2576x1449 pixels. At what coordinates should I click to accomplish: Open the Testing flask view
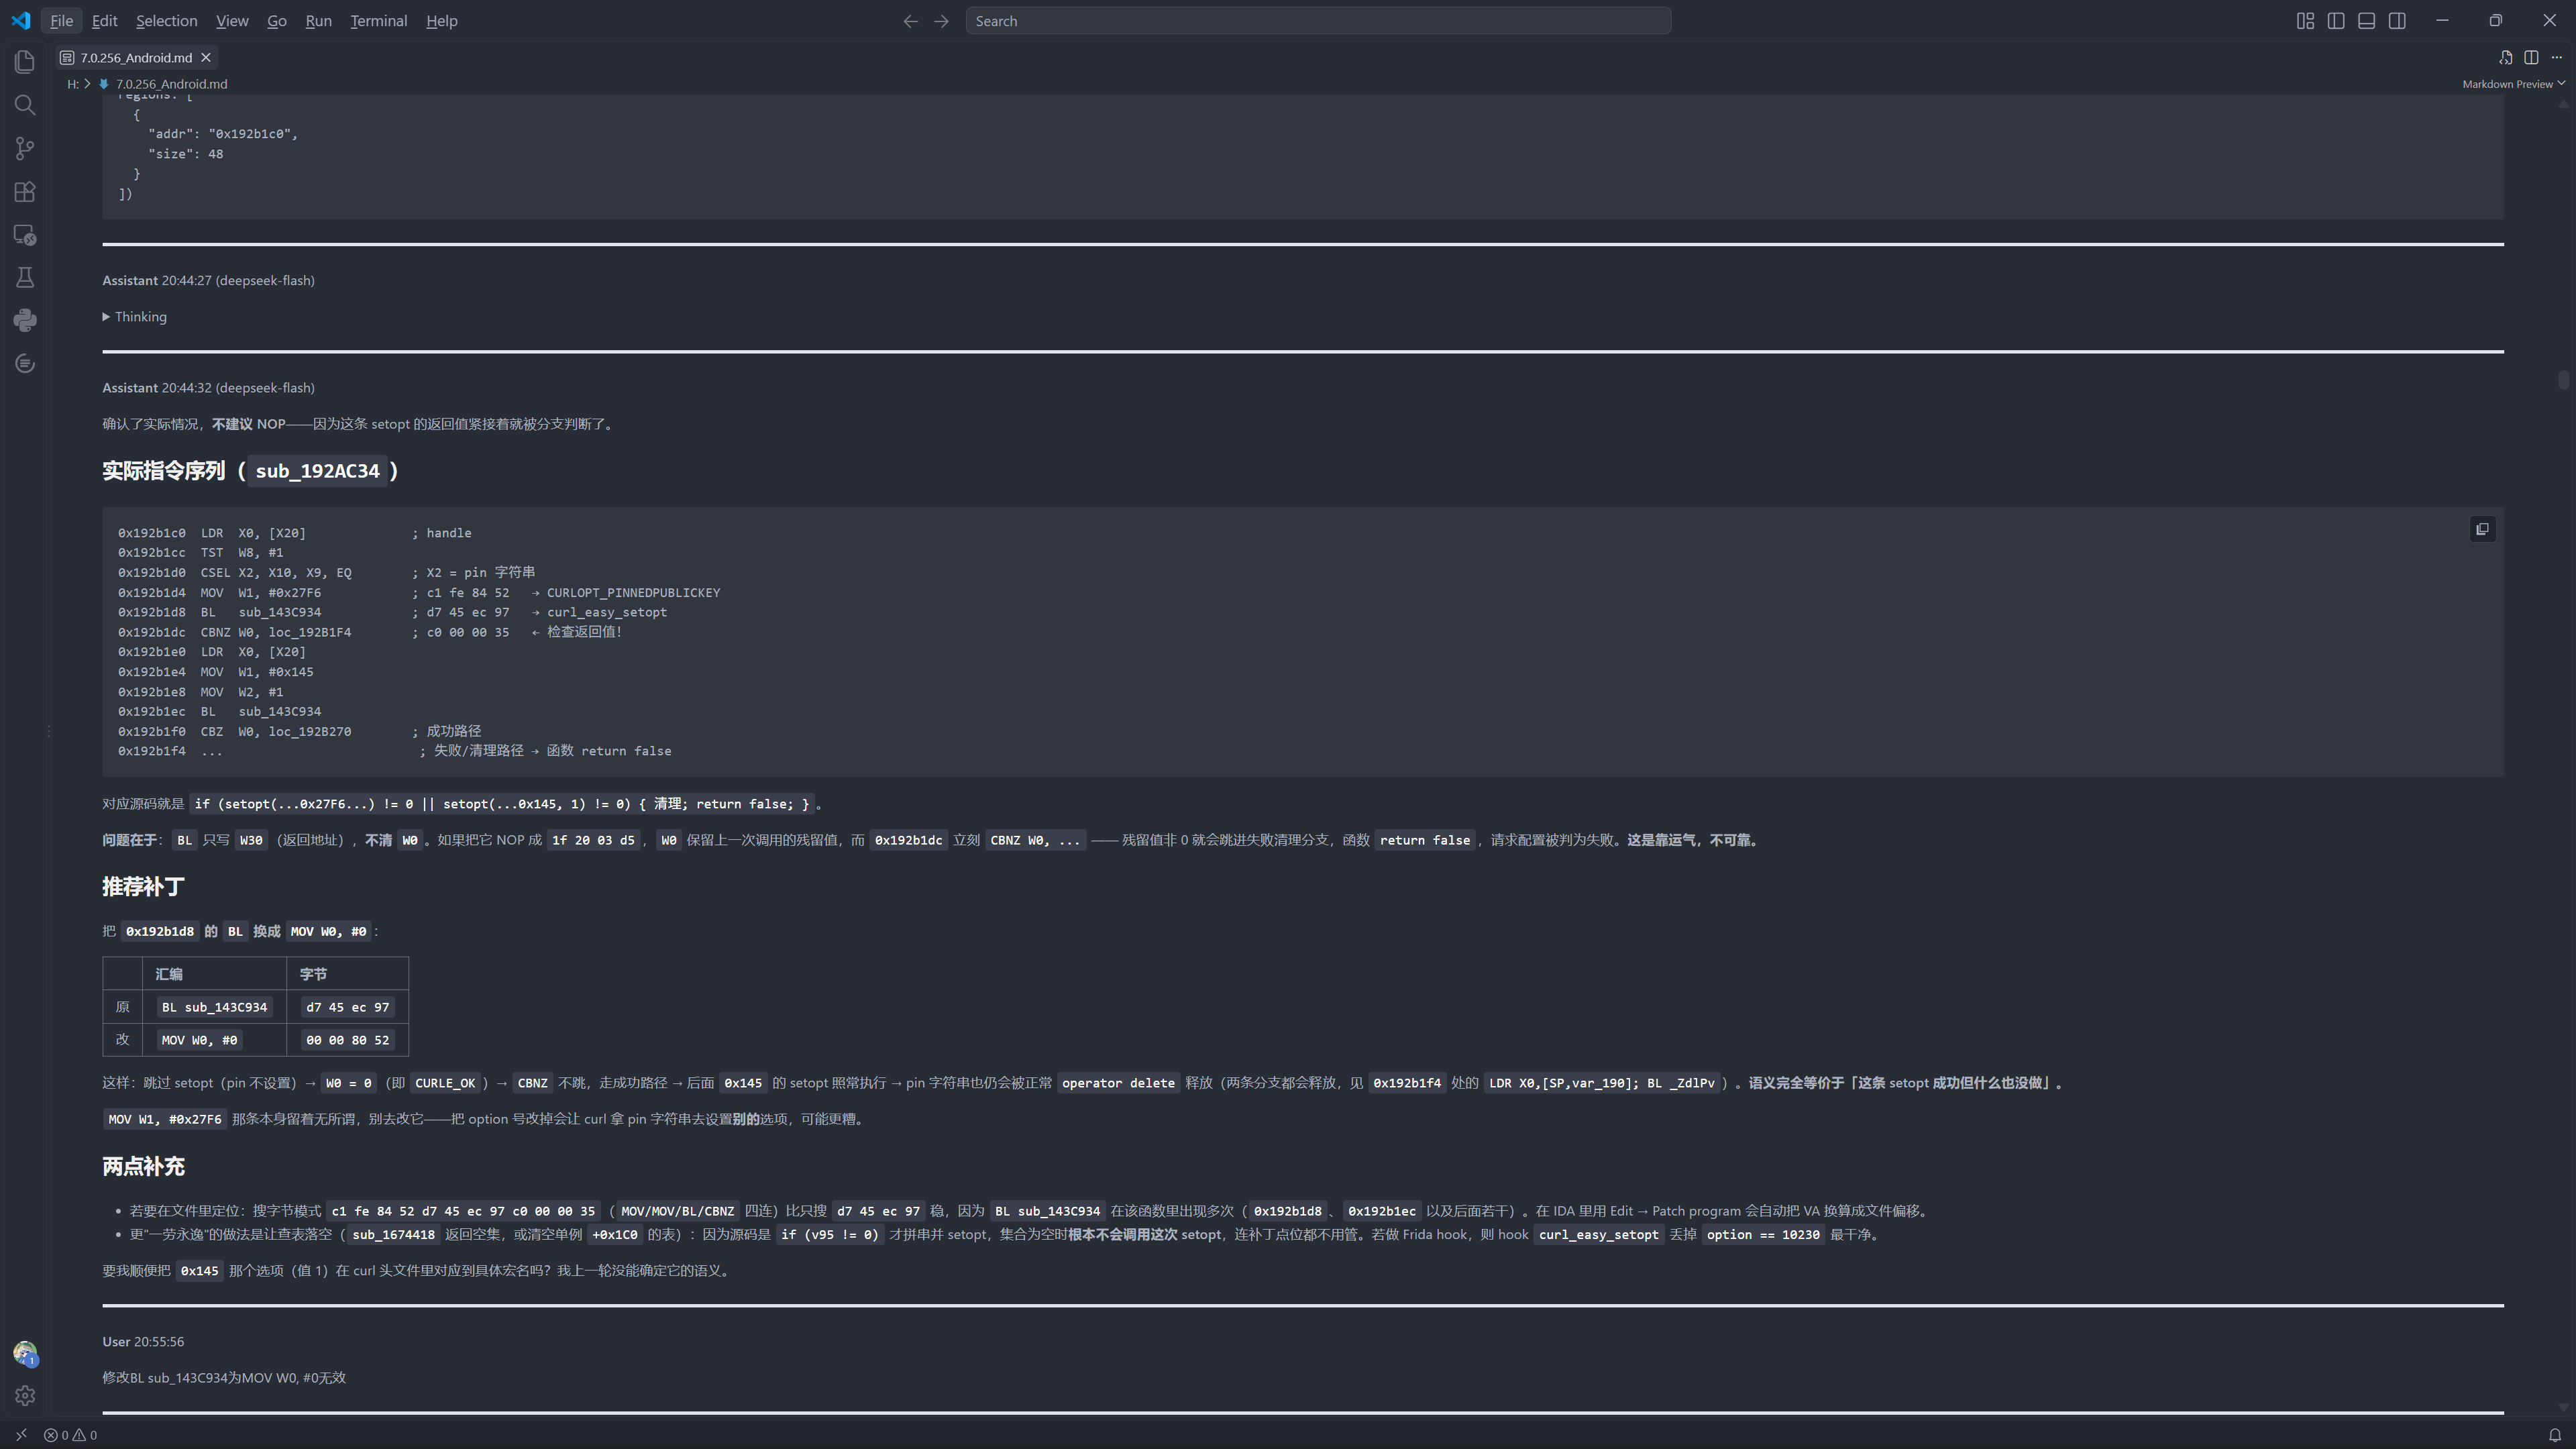25,278
